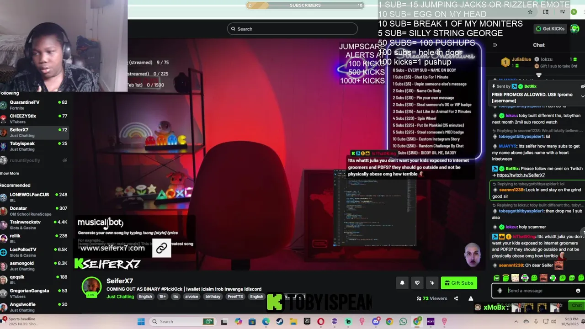Click Show More under Following list
The image size is (585, 329).
pos(10,174)
